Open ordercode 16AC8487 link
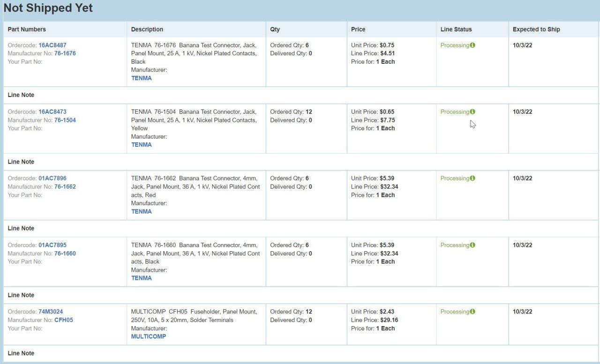 click(x=52, y=45)
